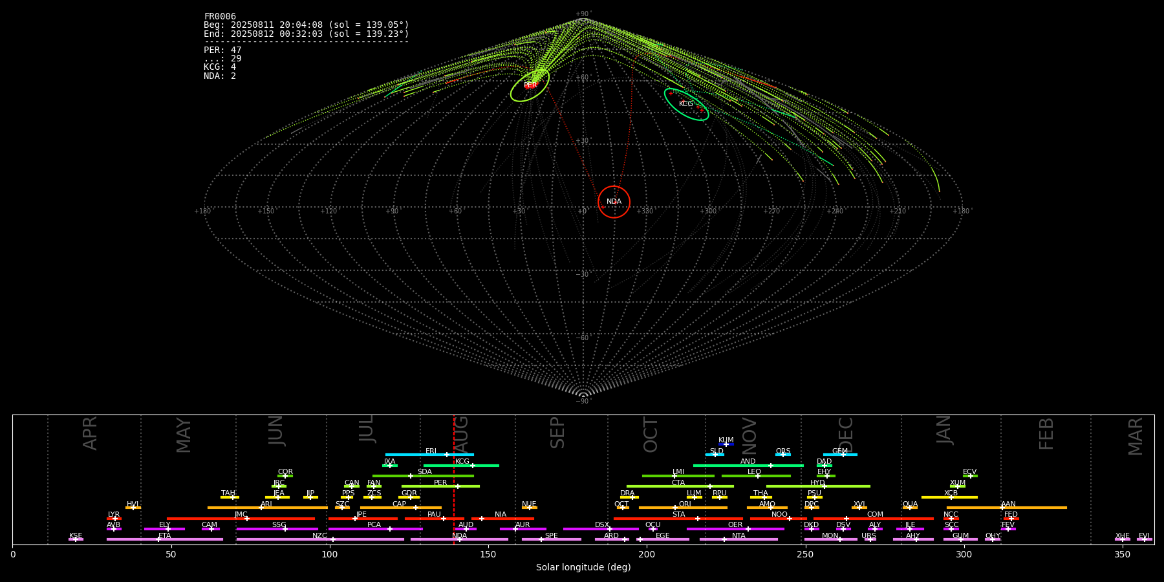Select the NDA pink bar in the timeline
This screenshot has height=582, width=1164.
[x=459, y=539]
